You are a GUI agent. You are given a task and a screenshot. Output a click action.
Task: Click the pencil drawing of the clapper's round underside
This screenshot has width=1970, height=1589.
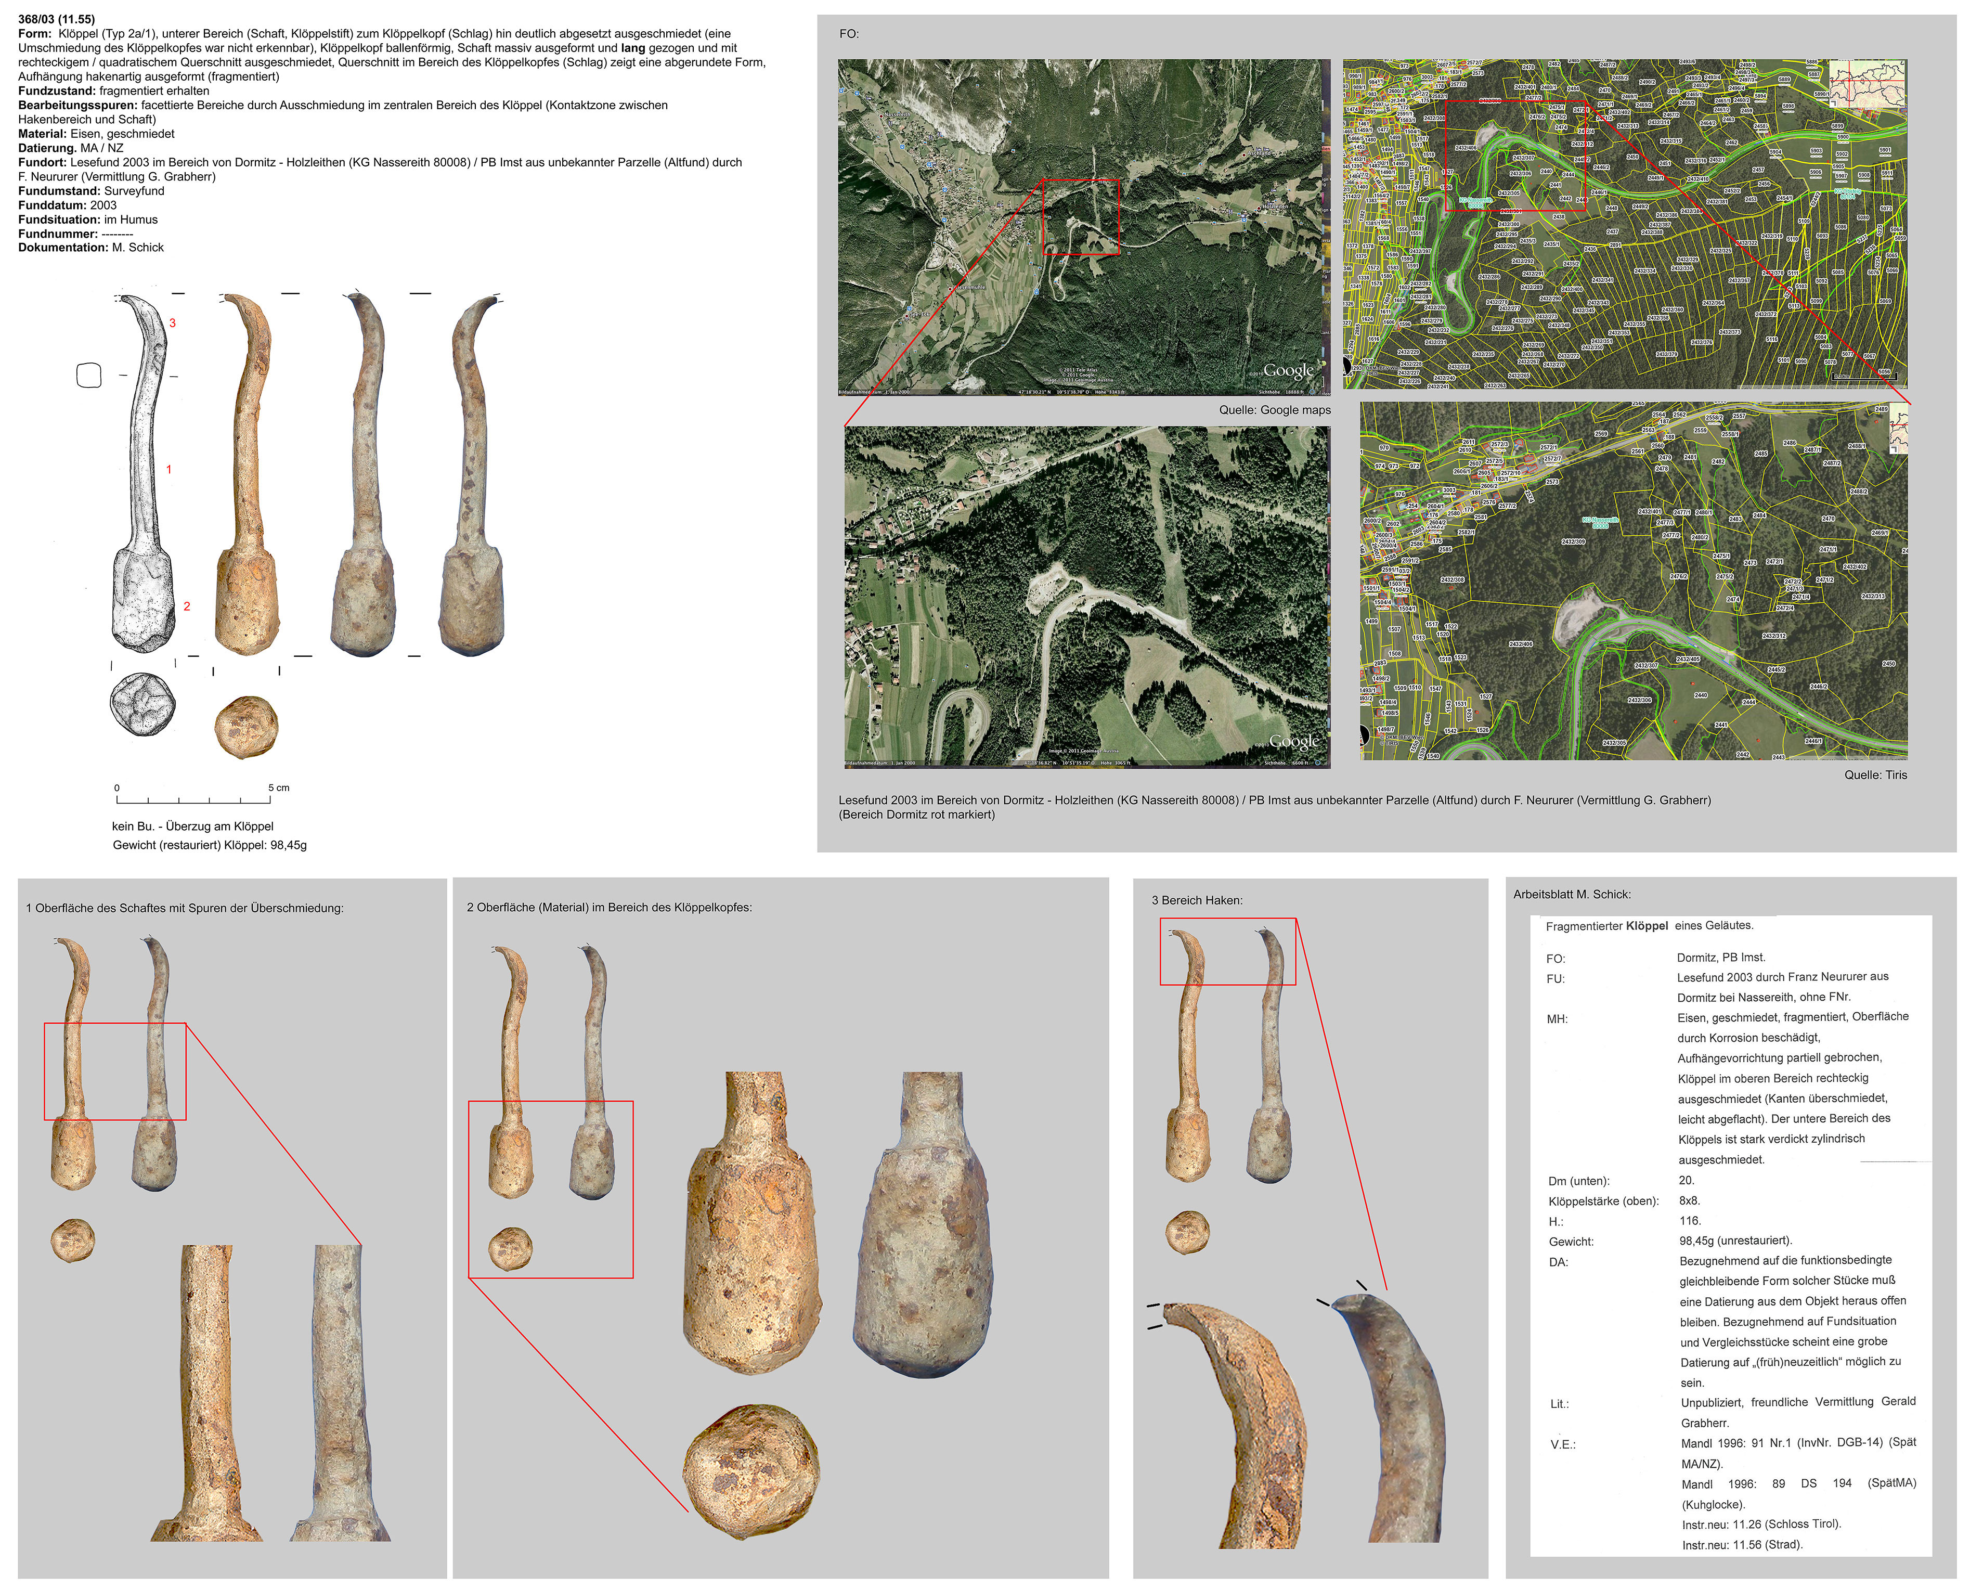142,704
